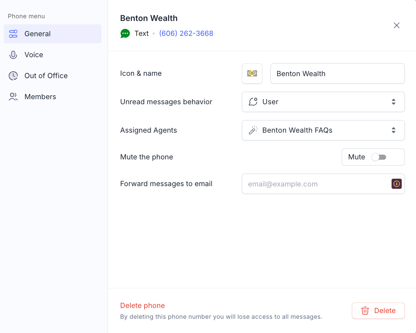
Task: Expand the Assigned Agents dropdown
Action: (x=323, y=130)
